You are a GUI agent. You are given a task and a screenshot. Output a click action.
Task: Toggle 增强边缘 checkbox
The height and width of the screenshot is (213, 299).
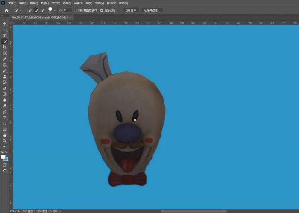[102, 10]
